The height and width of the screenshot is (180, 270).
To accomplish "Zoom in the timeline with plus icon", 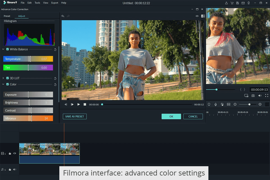I will (260, 104).
